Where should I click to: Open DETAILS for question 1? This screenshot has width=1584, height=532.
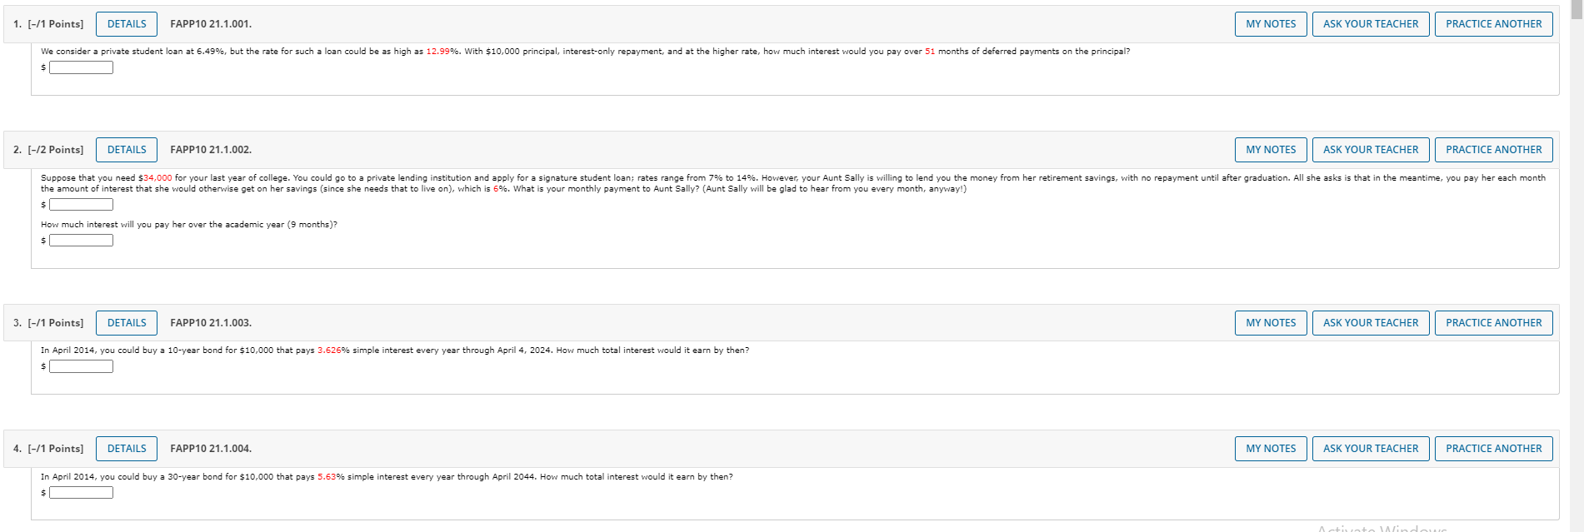(x=126, y=23)
